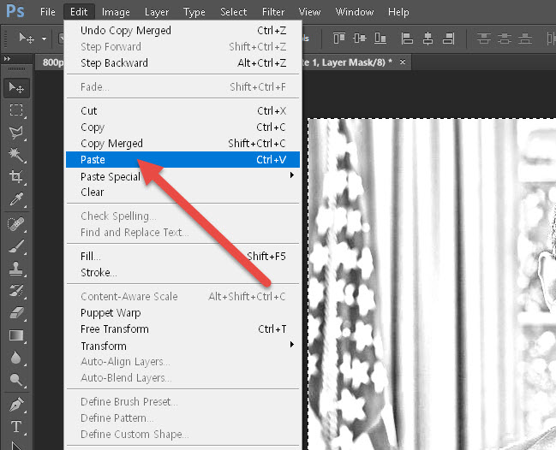Select the Dodge tool
This screenshot has width=556, height=450.
[x=16, y=380]
